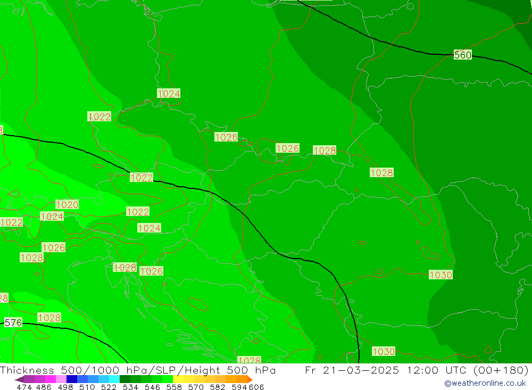Pick the darkest green legend swatch
Image resolution: width=532 pixels, height=390 pixels.
point(125,379)
